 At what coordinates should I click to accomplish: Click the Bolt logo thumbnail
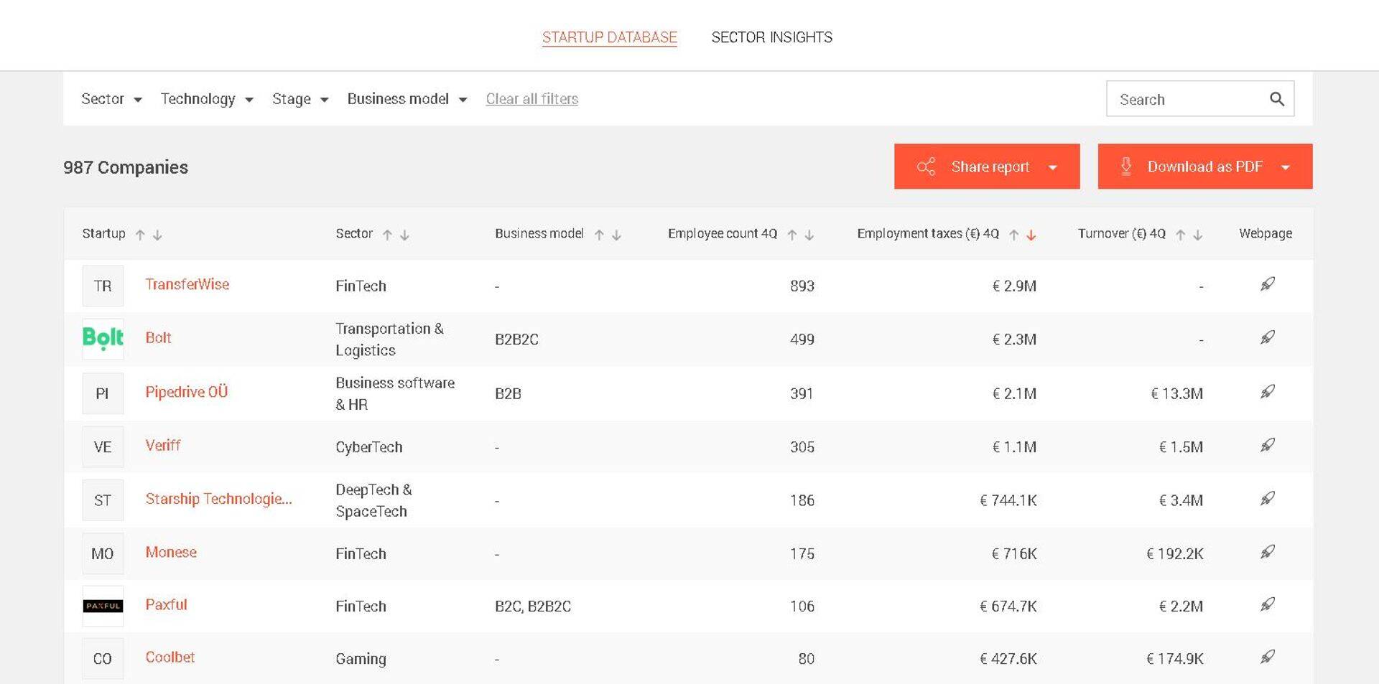(x=103, y=338)
